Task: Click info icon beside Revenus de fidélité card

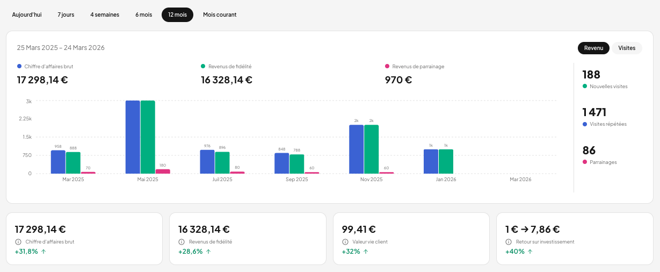Action: tap(181, 242)
